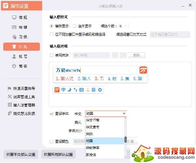The width and height of the screenshot is (196, 163).
Task: Click next skin arrow button
Action: tap(123, 55)
